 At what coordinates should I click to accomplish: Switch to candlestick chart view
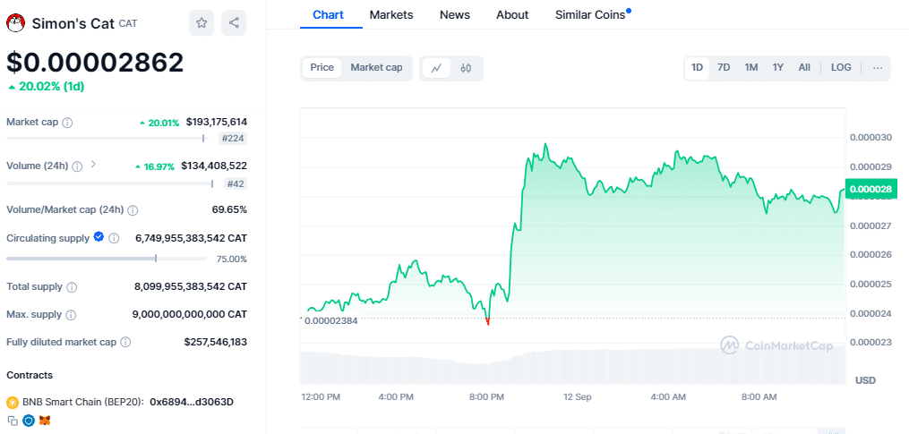point(466,68)
